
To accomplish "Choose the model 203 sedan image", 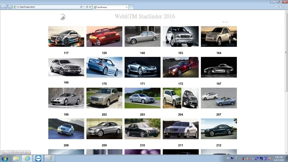I will pos(143,98).
